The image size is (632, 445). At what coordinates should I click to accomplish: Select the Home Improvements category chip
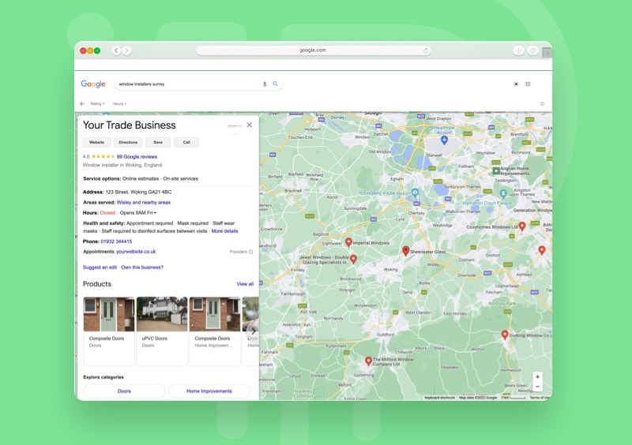209,391
